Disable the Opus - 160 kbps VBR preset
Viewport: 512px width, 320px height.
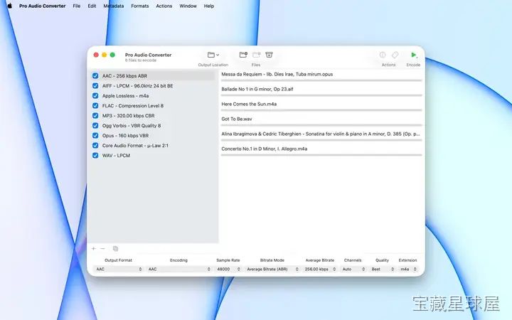(95, 136)
